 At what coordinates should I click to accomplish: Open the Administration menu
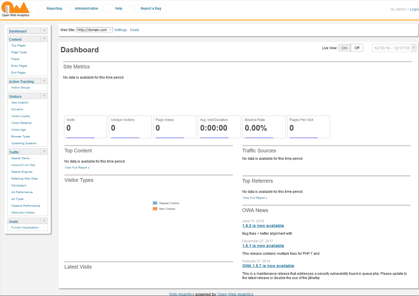coord(86,8)
